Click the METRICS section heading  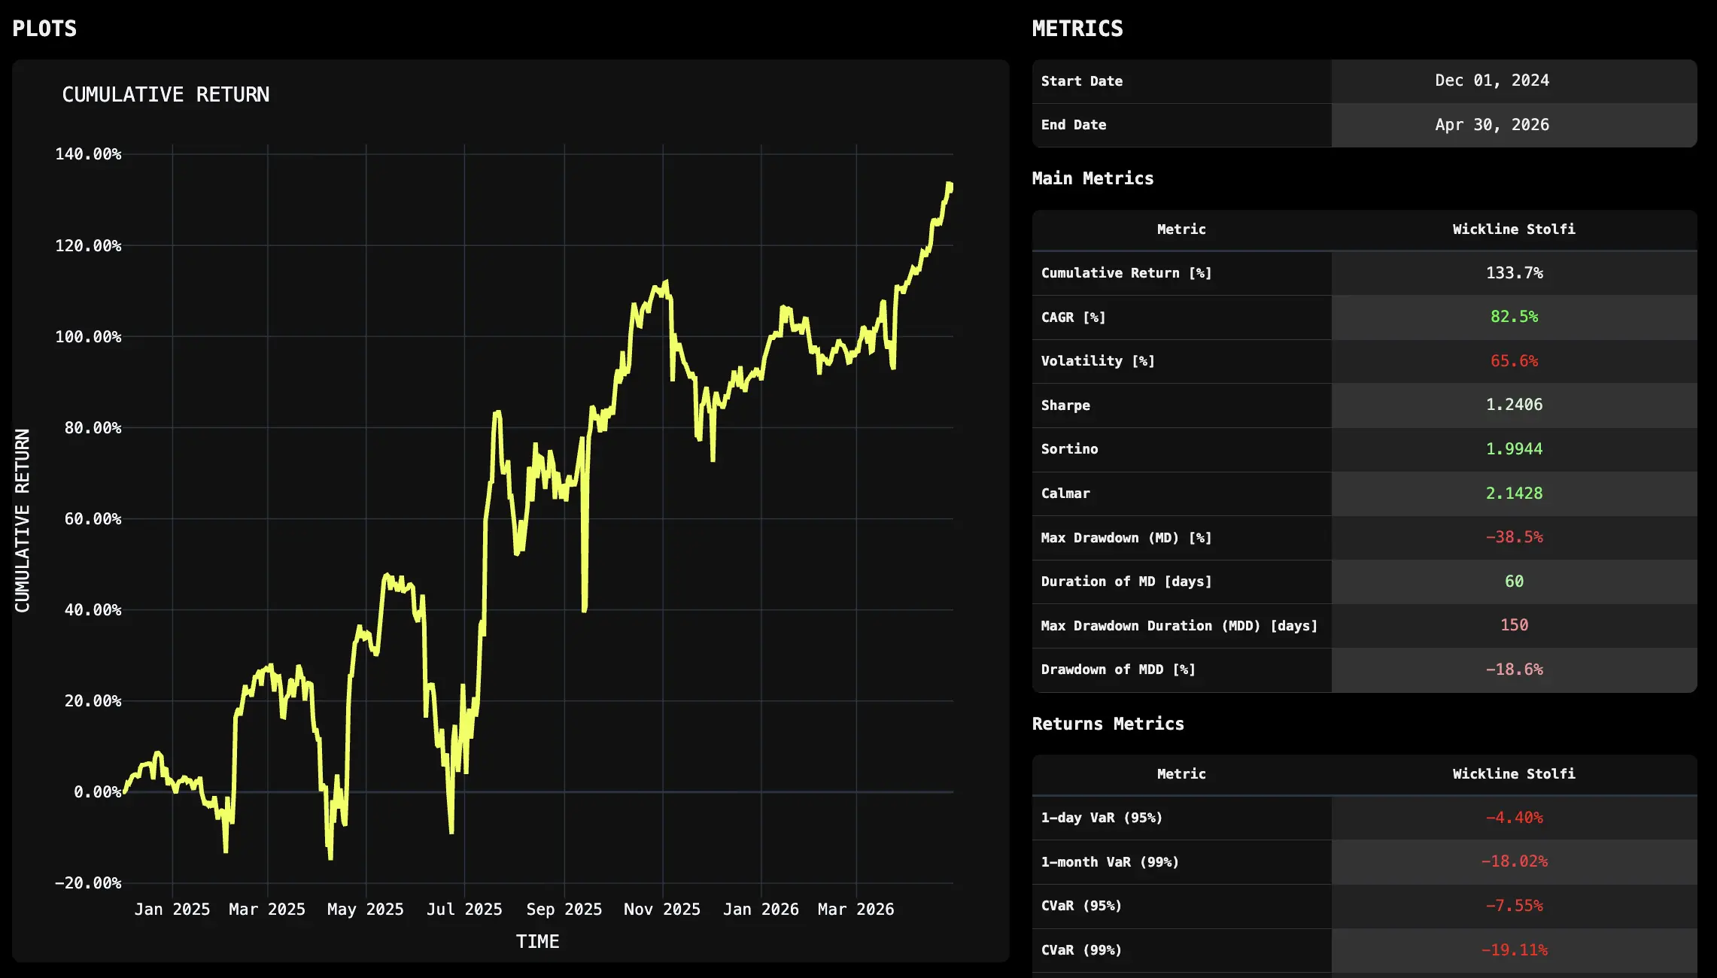(1077, 29)
